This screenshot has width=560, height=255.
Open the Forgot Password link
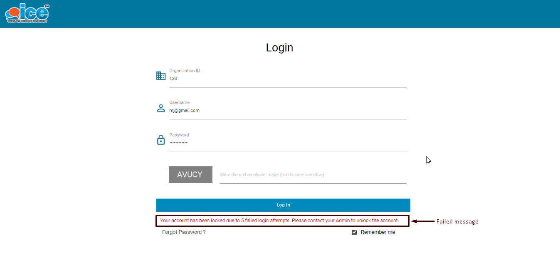pos(184,232)
